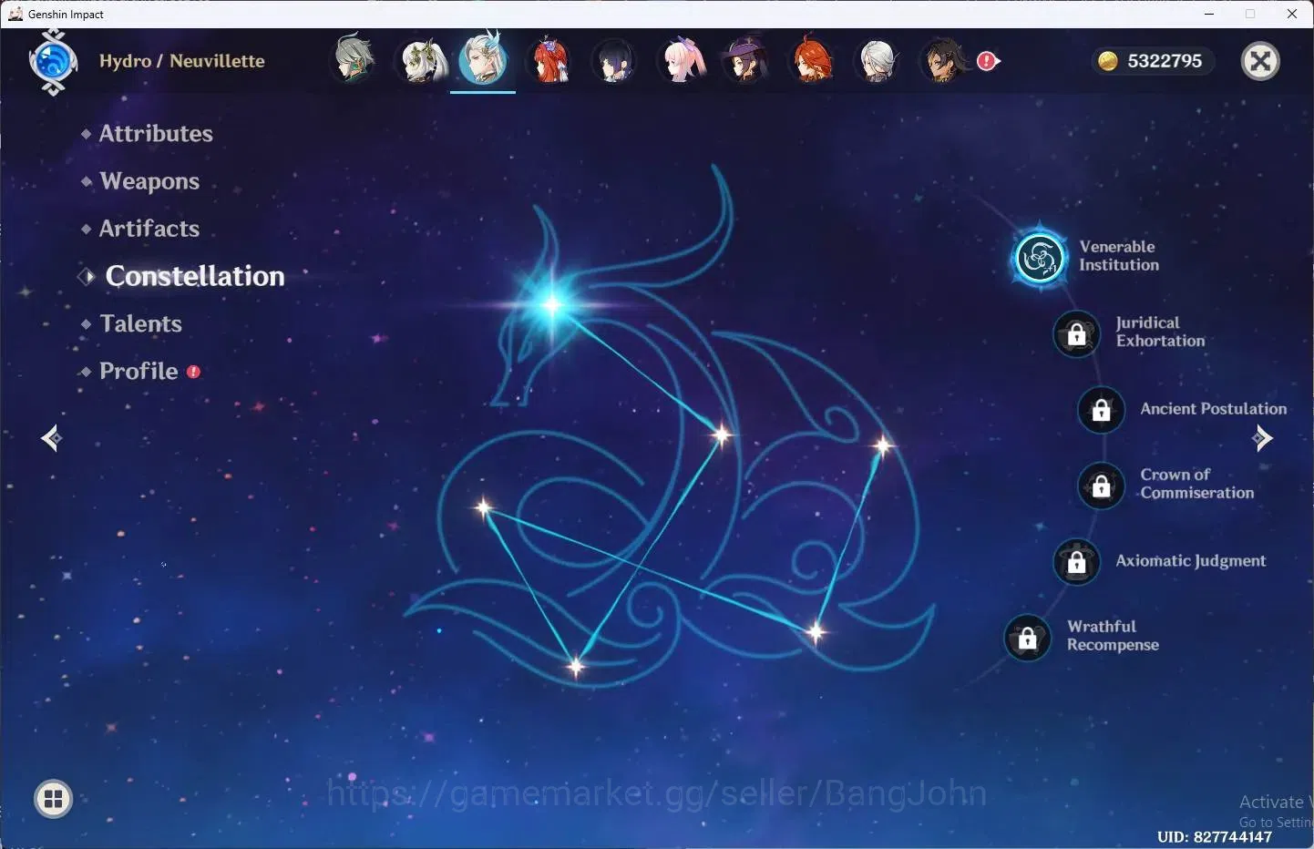The width and height of the screenshot is (1314, 849).
Task: Click the UID: 827744147 text
Action: point(1215,836)
